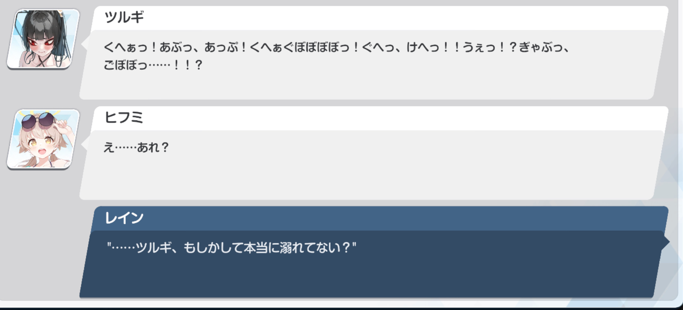Select the レイン speaker name header
Screen dimensions: 683x310
124,218
